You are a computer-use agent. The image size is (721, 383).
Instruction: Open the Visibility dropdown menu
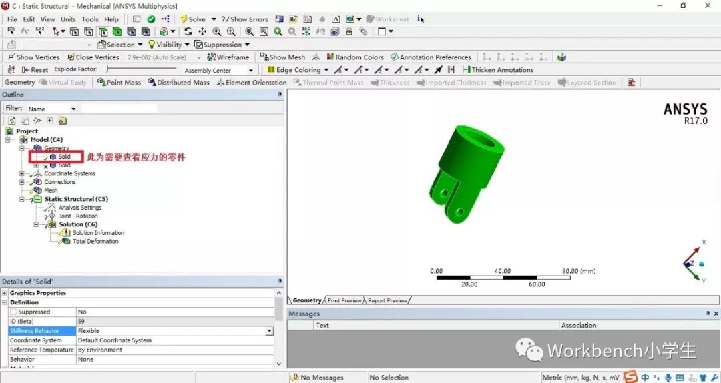pyautogui.click(x=168, y=45)
